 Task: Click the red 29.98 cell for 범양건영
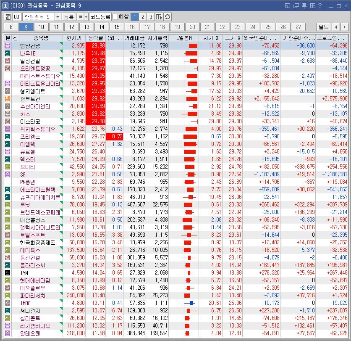point(96,46)
